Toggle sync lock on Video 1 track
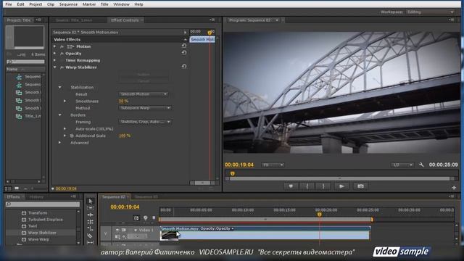 (x=123, y=230)
